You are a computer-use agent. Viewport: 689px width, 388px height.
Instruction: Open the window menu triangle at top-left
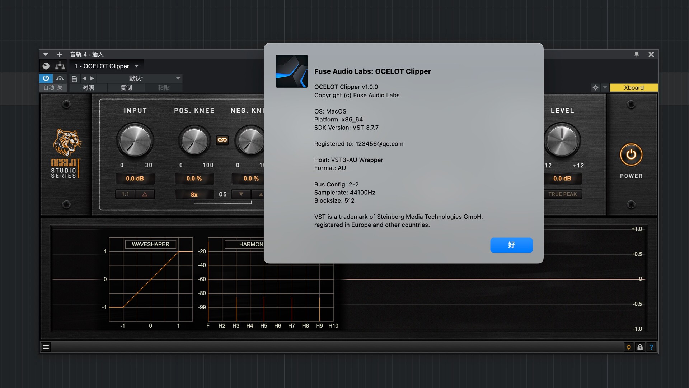tap(46, 55)
